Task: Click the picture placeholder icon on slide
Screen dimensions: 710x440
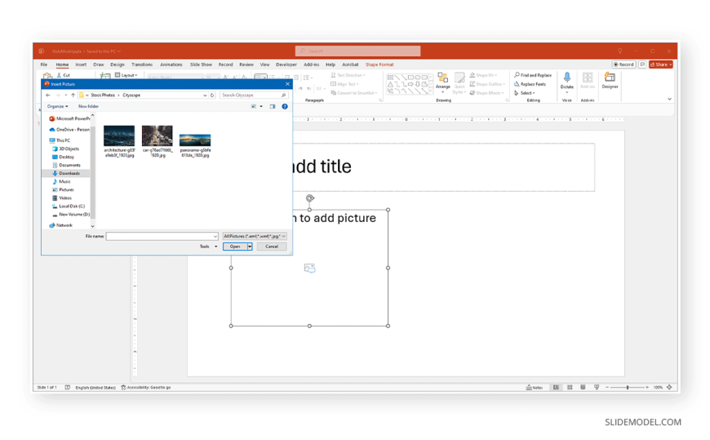Action: tap(310, 269)
